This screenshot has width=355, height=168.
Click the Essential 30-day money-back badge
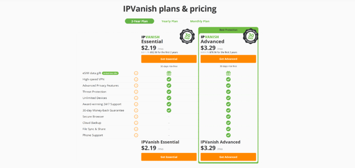tap(188, 36)
